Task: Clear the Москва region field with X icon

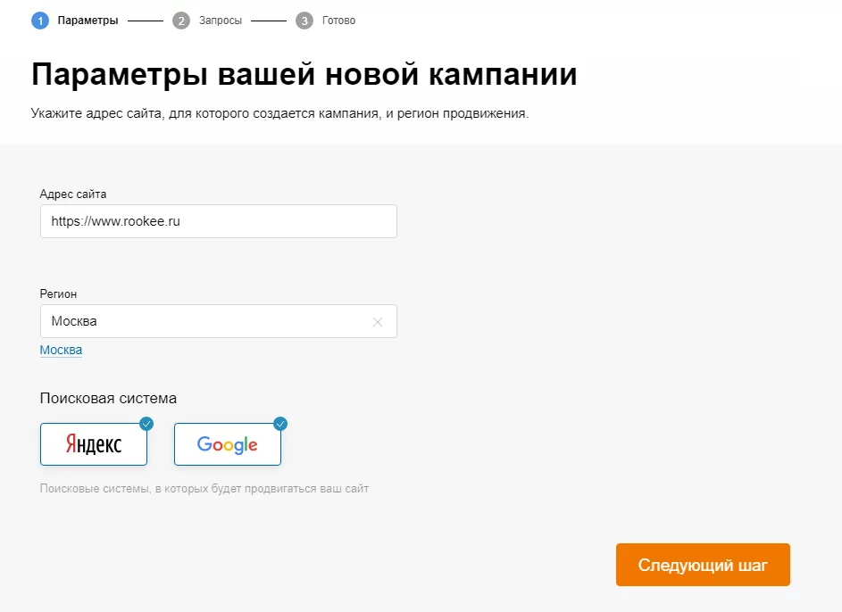Action: 378,322
